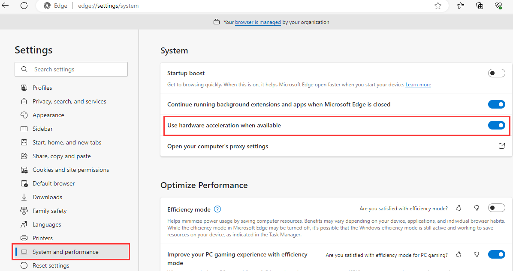Screen dimensions: 513x271
Task: Select Cookies and site permissions
Action: click(71, 170)
